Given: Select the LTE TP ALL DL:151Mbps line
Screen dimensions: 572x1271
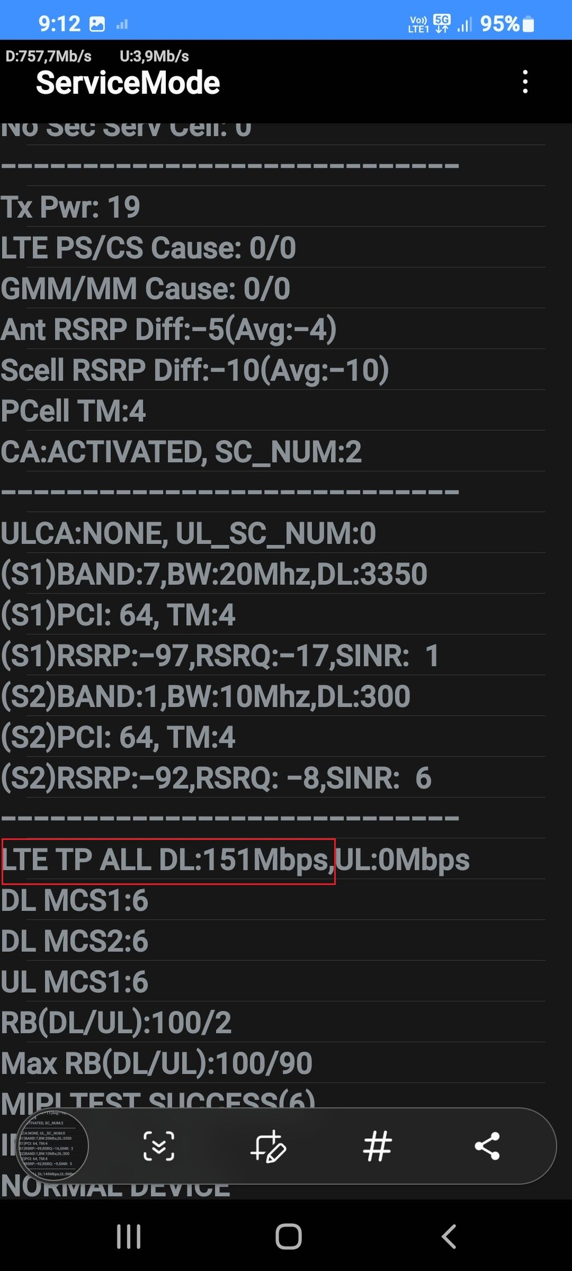Looking at the screenshot, I should pyautogui.click(x=168, y=860).
